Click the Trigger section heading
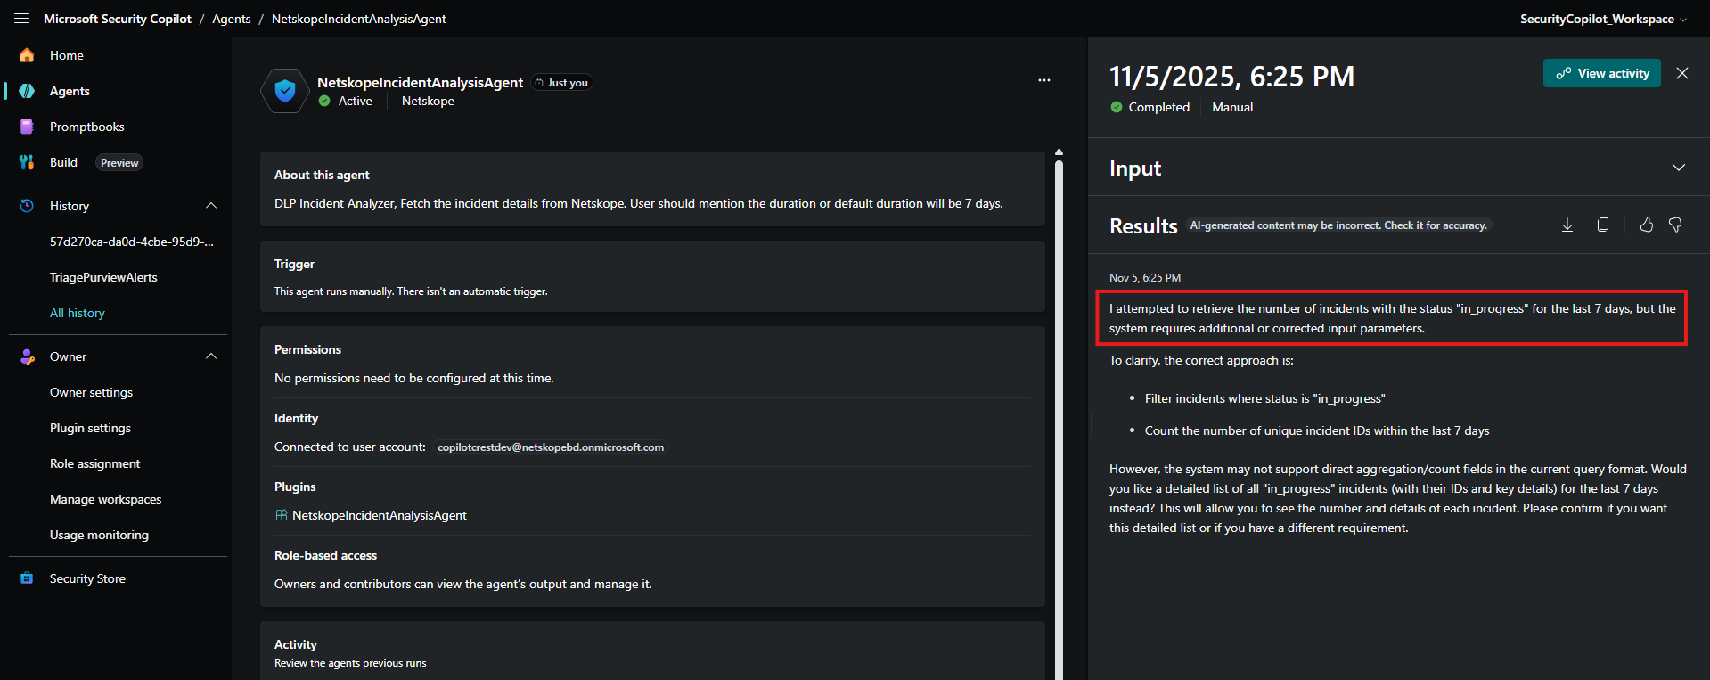 click(x=294, y=264)
